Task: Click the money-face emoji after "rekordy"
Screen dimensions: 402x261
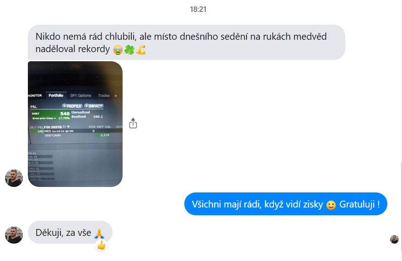Action: pos(118,50)
